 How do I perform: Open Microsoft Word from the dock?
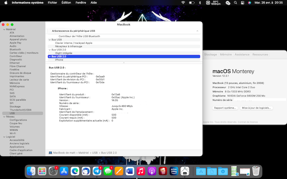130,170
